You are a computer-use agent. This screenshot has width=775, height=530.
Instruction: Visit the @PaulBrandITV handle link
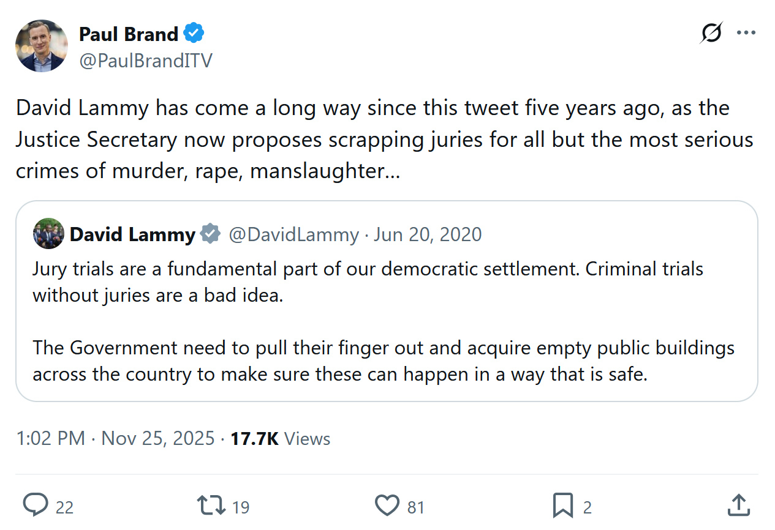[x=146, y=60]
